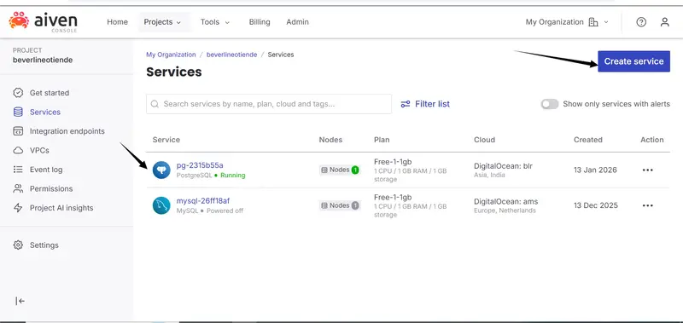Viewport: 683px width, 323px height.
Task: Open Project AI insights in sidebar
Action: [x=61, y=208]
